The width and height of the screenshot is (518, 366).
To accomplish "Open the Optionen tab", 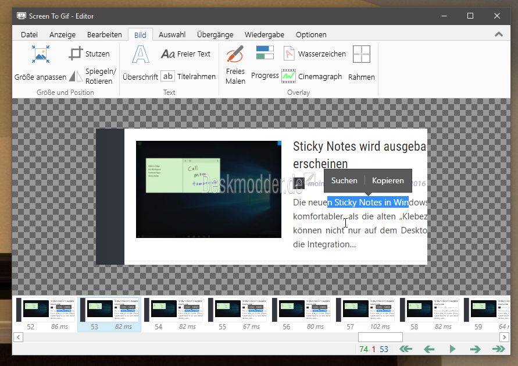I will click(311, 35).
